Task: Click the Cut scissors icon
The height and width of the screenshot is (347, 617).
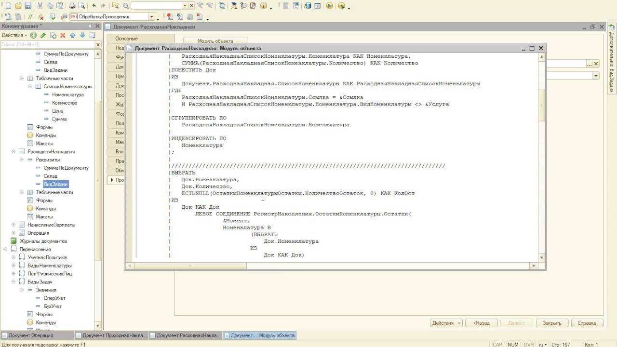Action: pos(40,6)
